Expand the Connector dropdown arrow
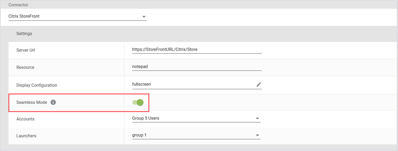This screenshot has height=151, width=398. [144, 17]
